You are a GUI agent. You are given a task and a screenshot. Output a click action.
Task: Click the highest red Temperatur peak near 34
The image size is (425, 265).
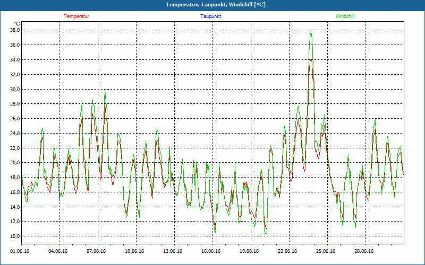(x=311, y=59)
